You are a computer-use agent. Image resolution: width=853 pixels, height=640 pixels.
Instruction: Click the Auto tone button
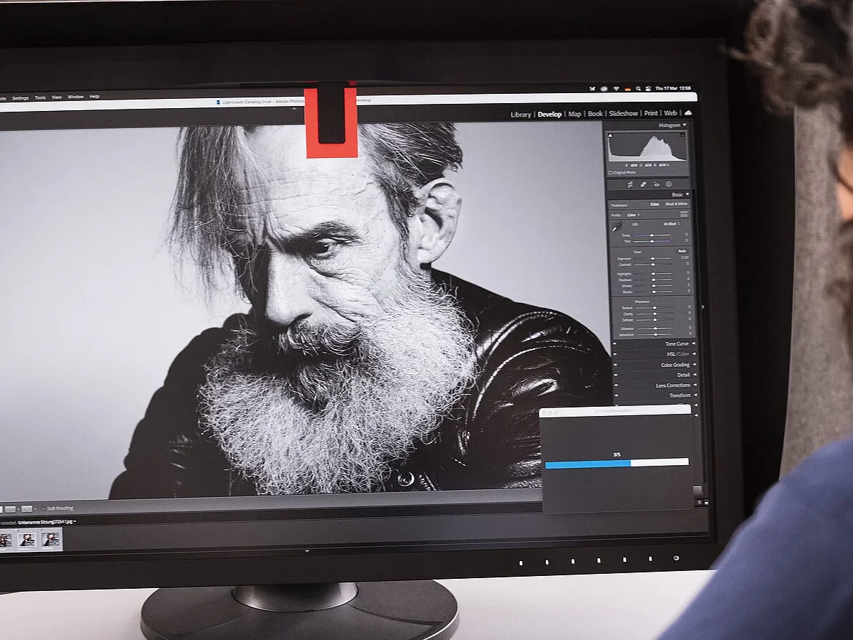[x=682, y=251]
